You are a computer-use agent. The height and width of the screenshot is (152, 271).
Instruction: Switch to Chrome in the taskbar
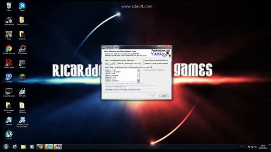pyautogui.click(x=41, y=147)
